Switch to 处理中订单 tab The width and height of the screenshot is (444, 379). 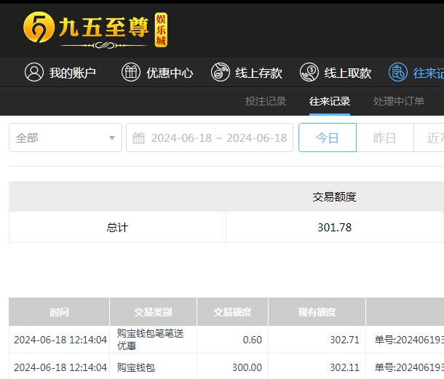tap(398, 101)
